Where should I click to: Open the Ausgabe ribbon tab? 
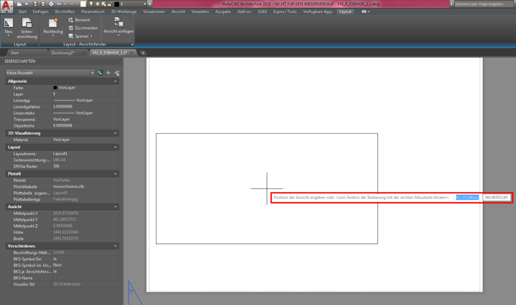(x=223, y=12)
